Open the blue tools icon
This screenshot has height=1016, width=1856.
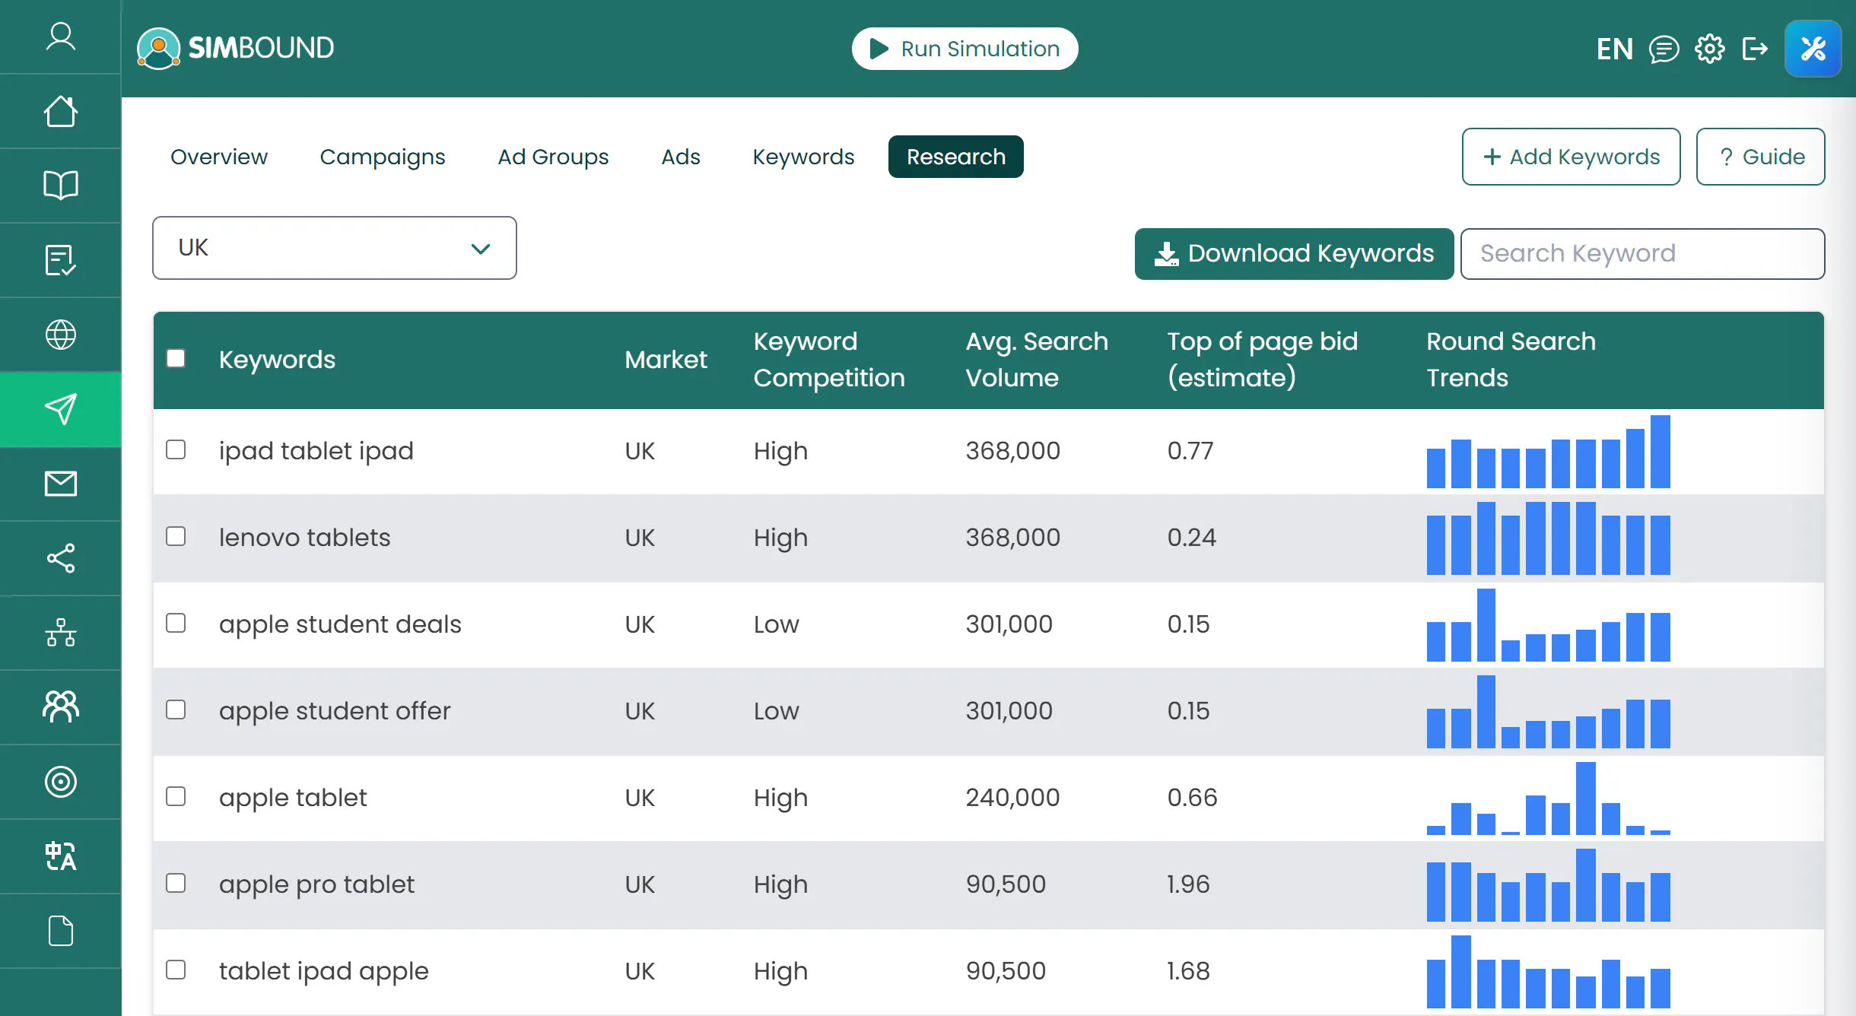click(1813, 49)
